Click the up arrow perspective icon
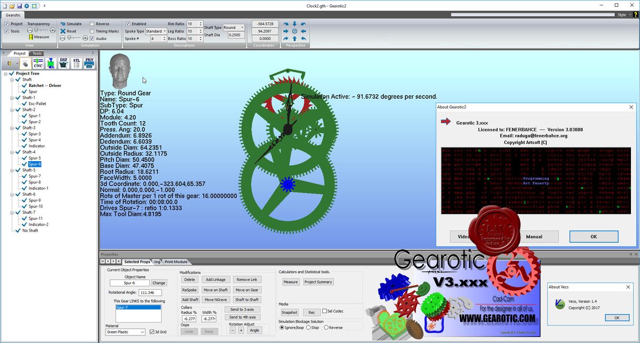The width and height of the screenshot is (640, 343). pyautogui.click(x=294, y=38)
